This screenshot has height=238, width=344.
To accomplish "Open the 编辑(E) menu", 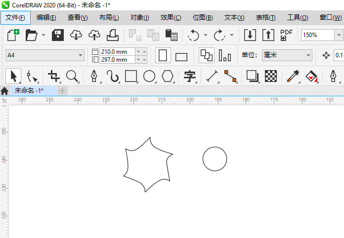I will [46, 18].
